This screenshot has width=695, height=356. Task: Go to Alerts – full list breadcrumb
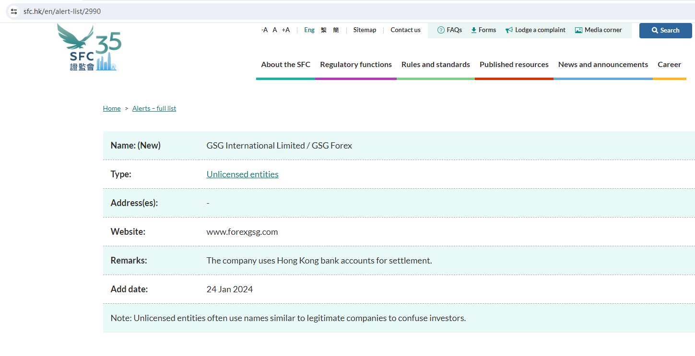coord(154,109)
